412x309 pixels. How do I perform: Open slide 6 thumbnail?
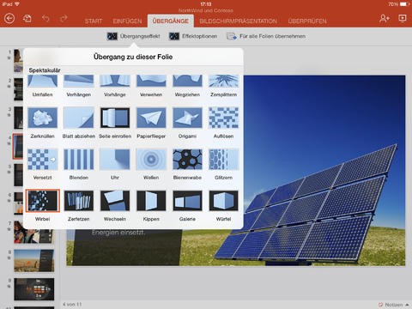[x=18, y=203]
